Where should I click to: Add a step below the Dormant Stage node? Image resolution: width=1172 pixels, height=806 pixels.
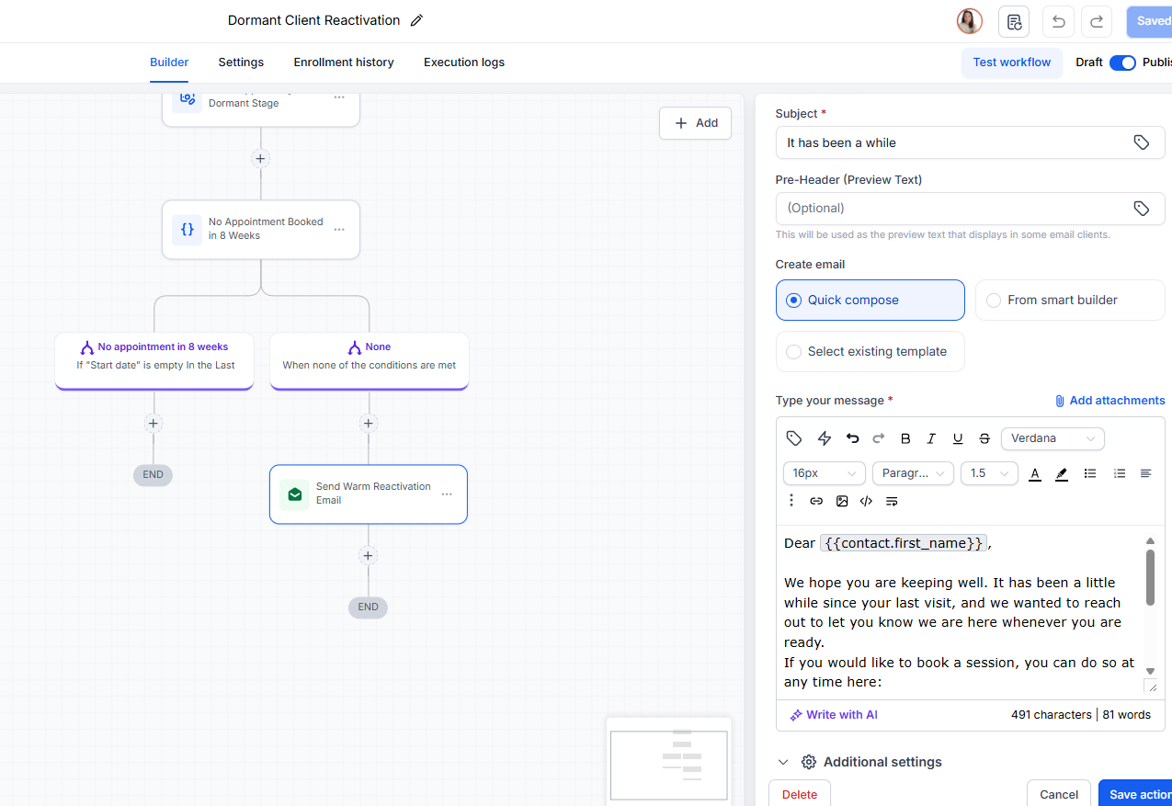coord(260,158)
